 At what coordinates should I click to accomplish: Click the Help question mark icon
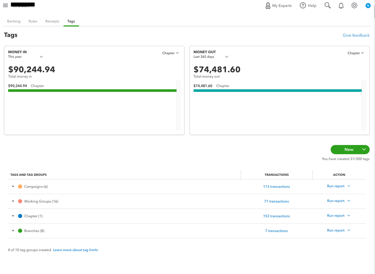[303, 6]
